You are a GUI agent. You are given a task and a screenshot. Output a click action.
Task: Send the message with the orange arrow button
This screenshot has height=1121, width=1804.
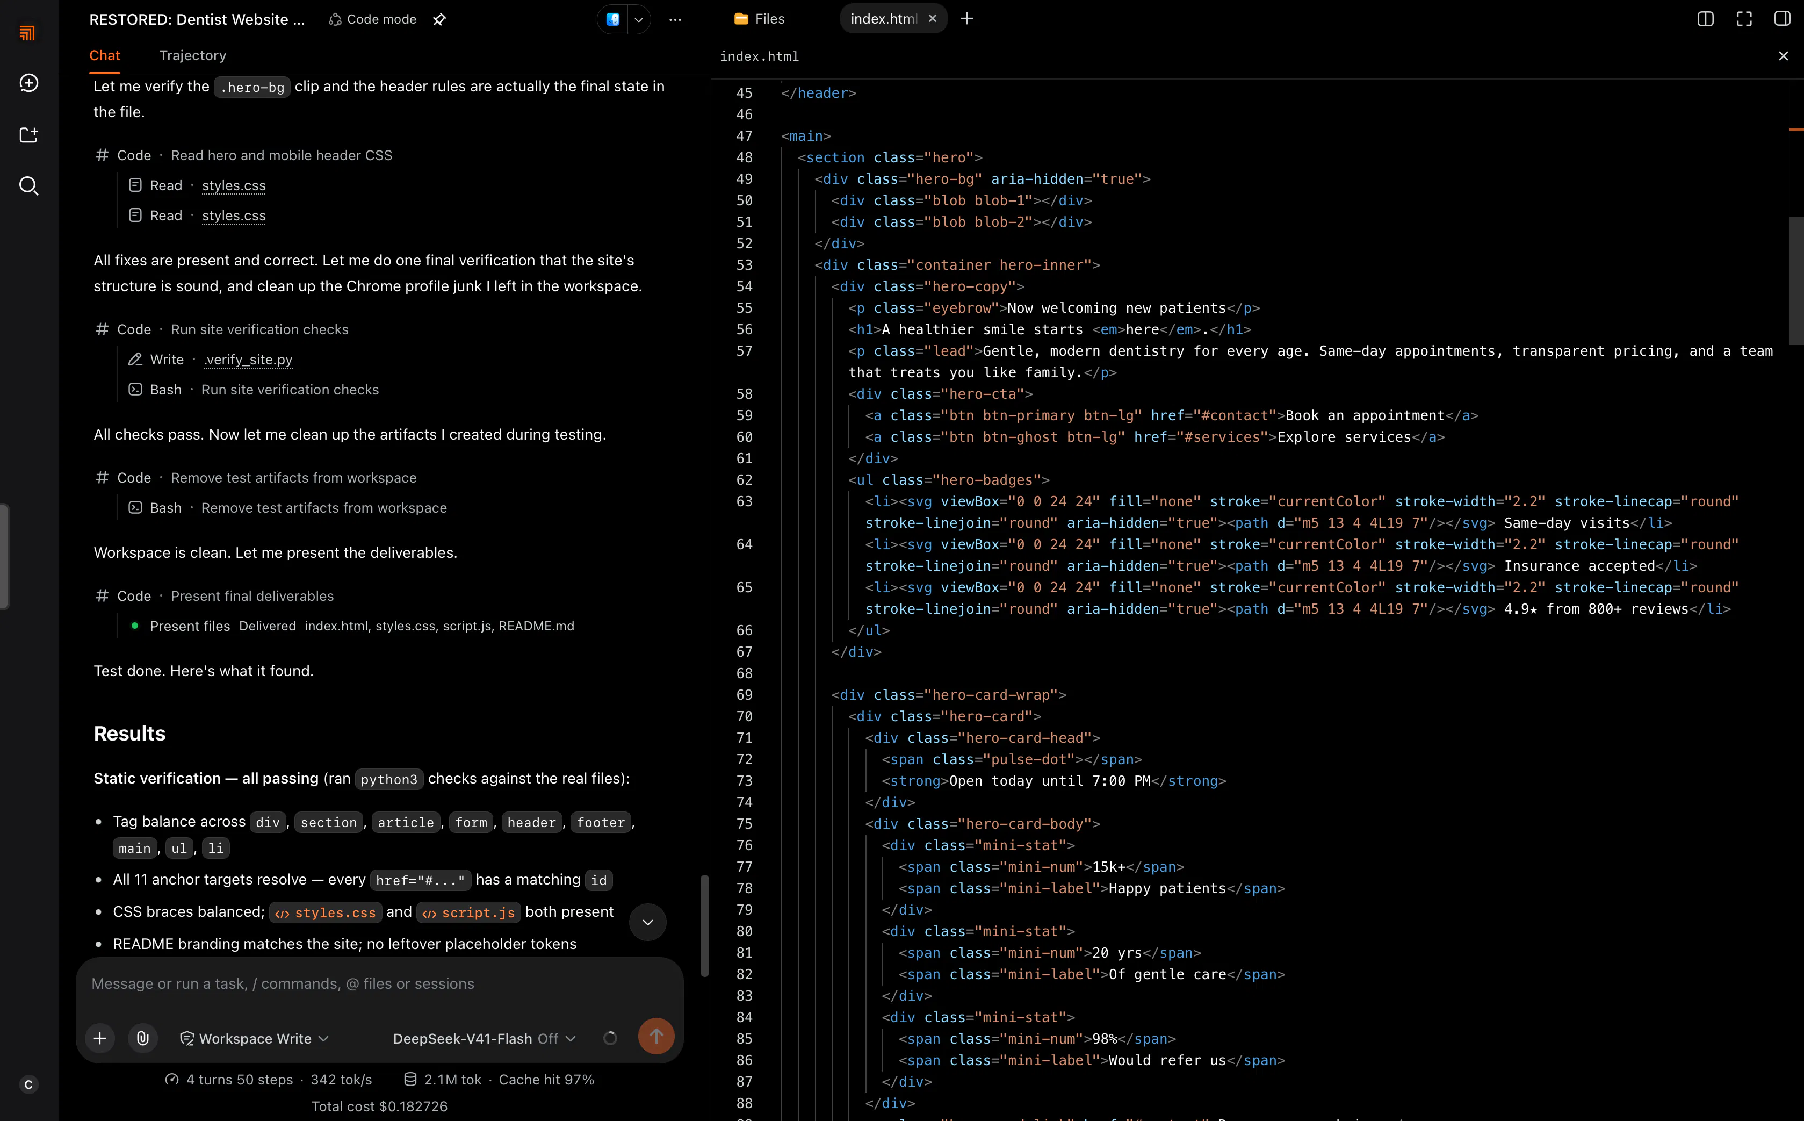[656, 1037]
